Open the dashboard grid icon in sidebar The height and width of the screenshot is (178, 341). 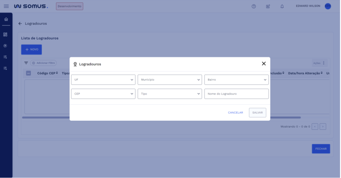(5, 35)
